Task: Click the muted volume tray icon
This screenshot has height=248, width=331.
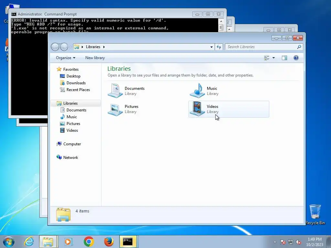Action: tap(298, 242)
